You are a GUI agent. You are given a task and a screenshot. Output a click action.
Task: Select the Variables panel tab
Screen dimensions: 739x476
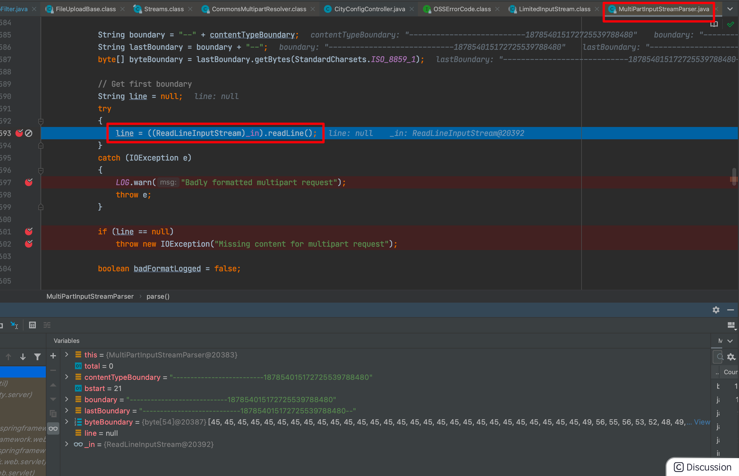[x=67, y=341]
